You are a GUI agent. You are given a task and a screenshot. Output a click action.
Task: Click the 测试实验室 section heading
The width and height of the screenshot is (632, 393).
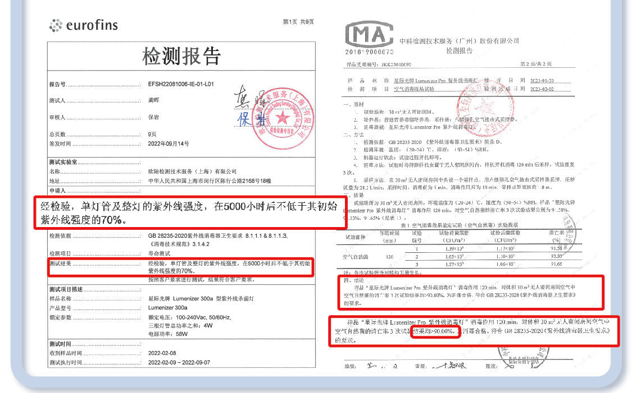[63, 162]
